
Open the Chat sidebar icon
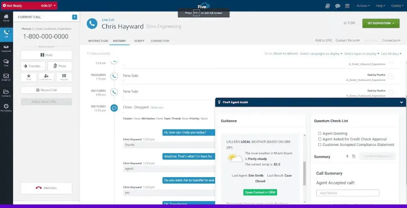tap(6, 63)
